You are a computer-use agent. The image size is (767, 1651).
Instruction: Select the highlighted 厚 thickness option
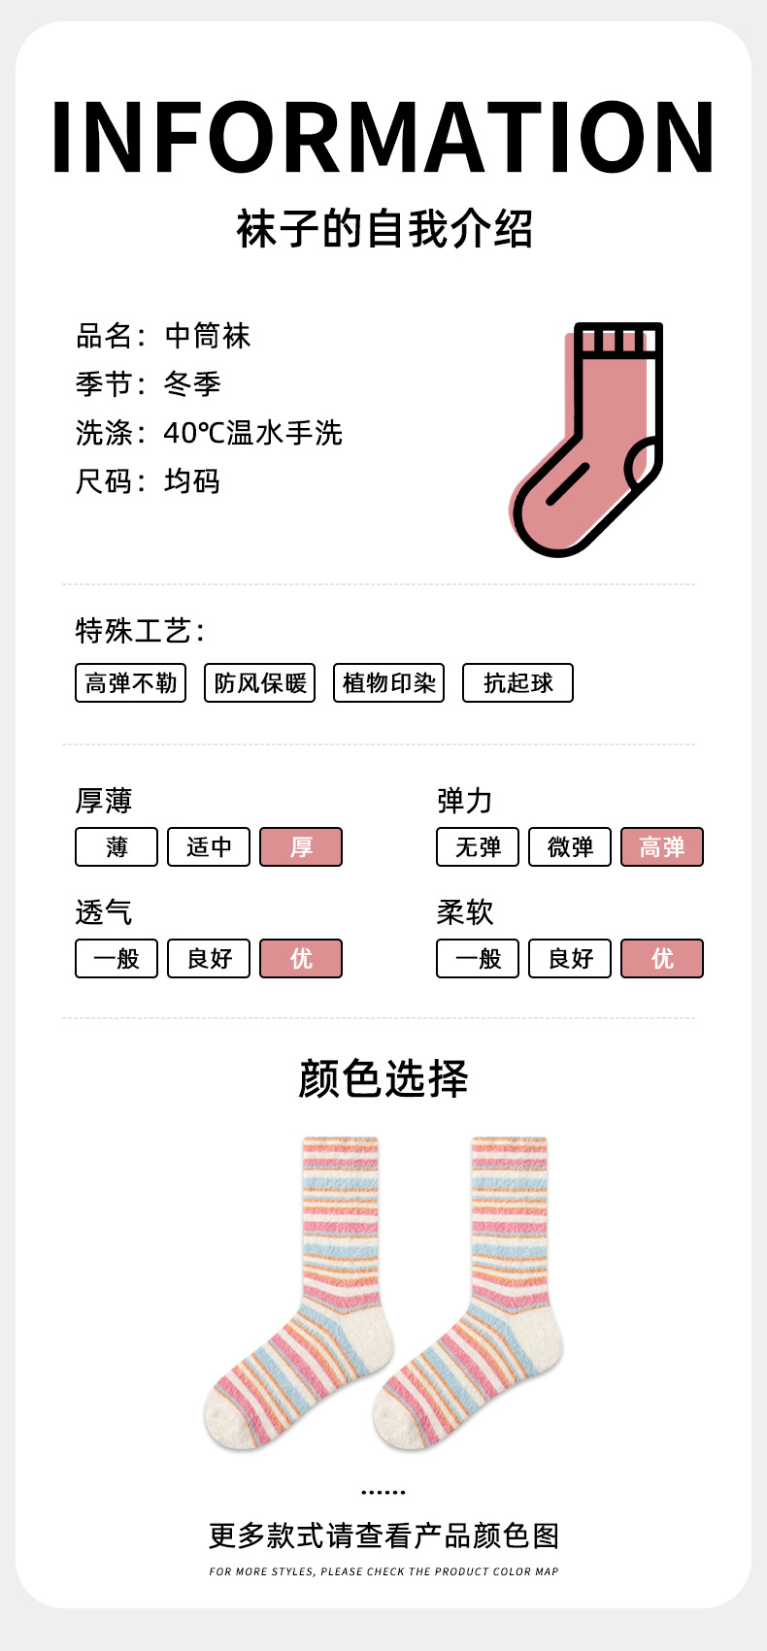pyautogui.click(x=301, y=846)
